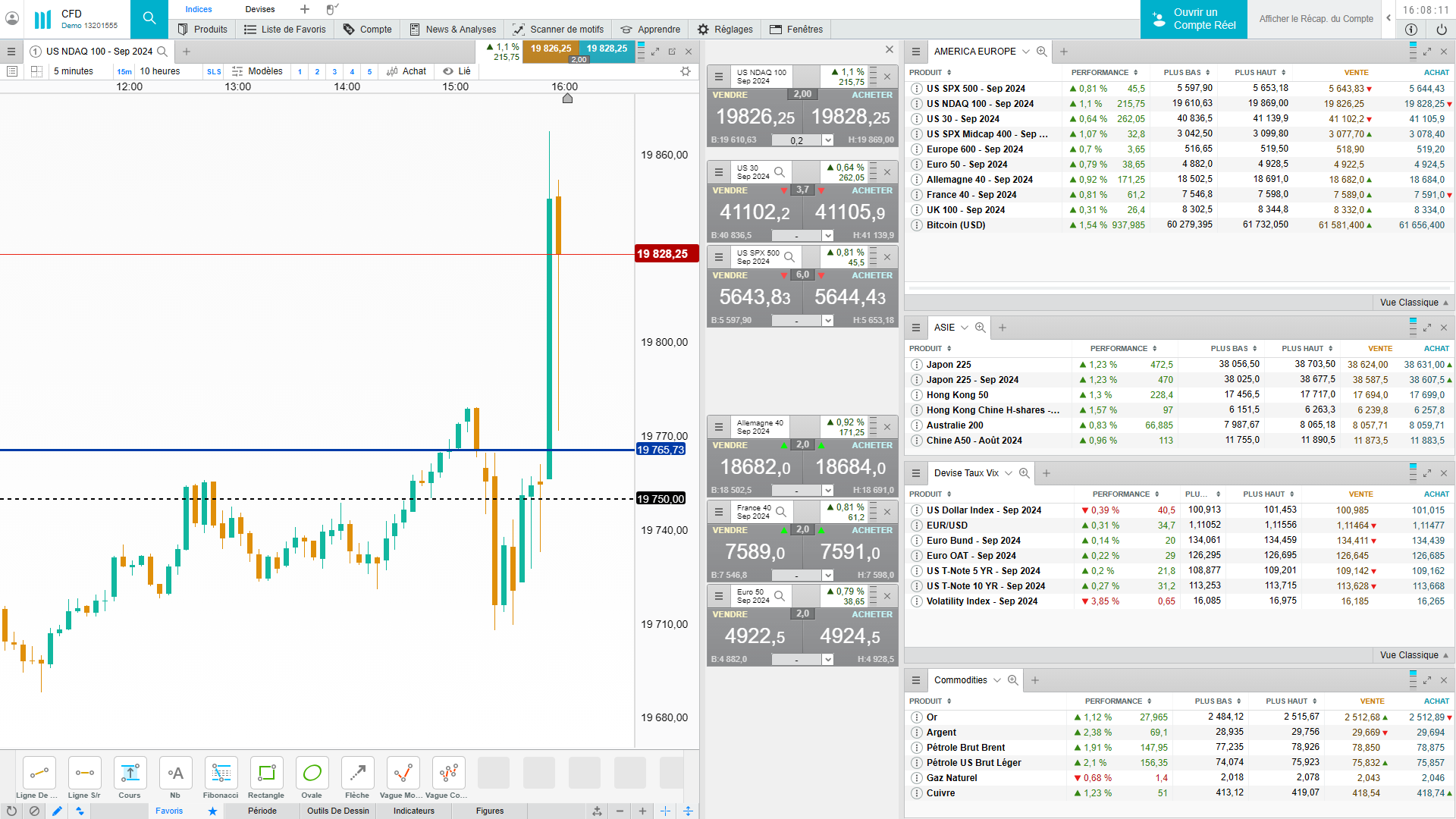Viewport: 1456px width, 819px height.
Task: Toggle the Favoris star button
Action: click(212, 811)
